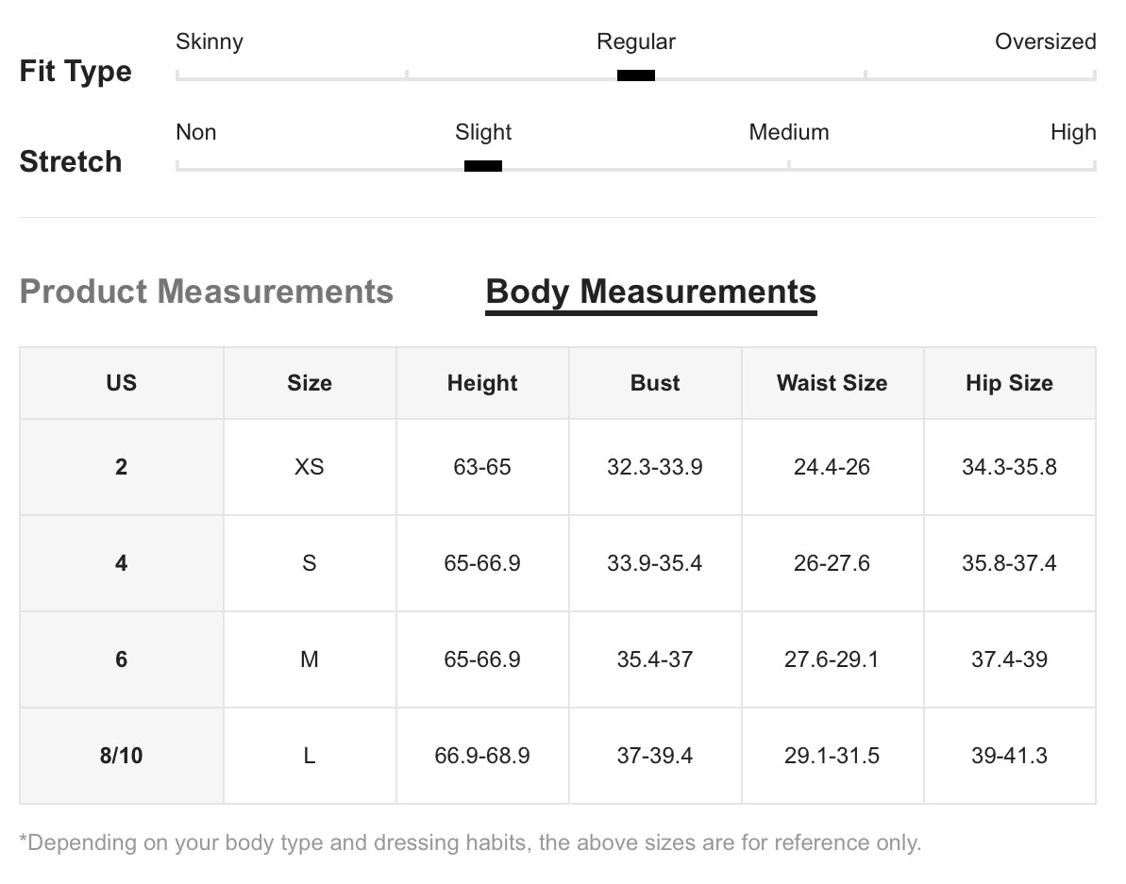Click the Waist Size column header
This screenshot has width=1126, height=884.
832,383
